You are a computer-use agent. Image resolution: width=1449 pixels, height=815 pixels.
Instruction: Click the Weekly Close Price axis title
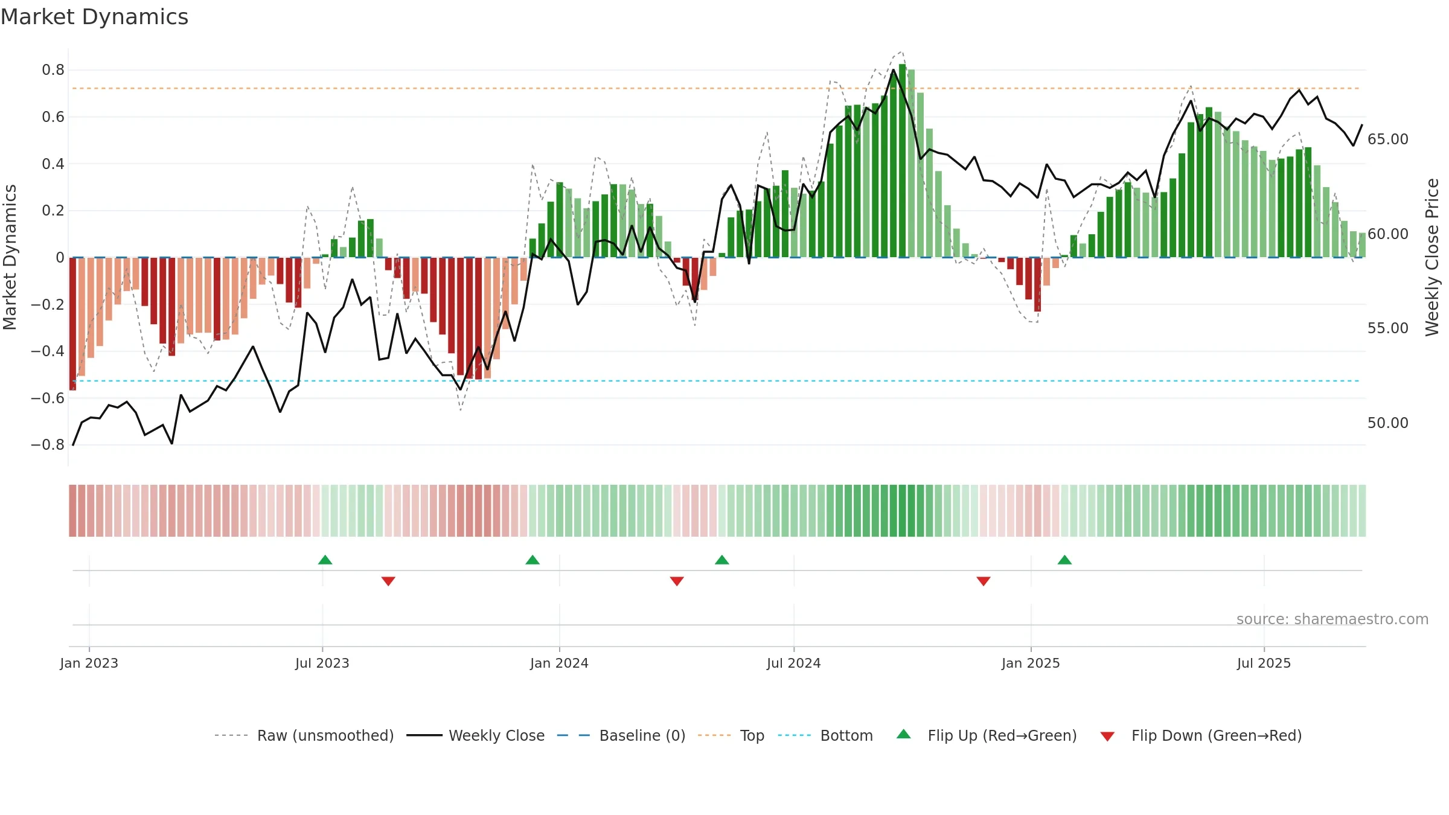point(1432,257)
